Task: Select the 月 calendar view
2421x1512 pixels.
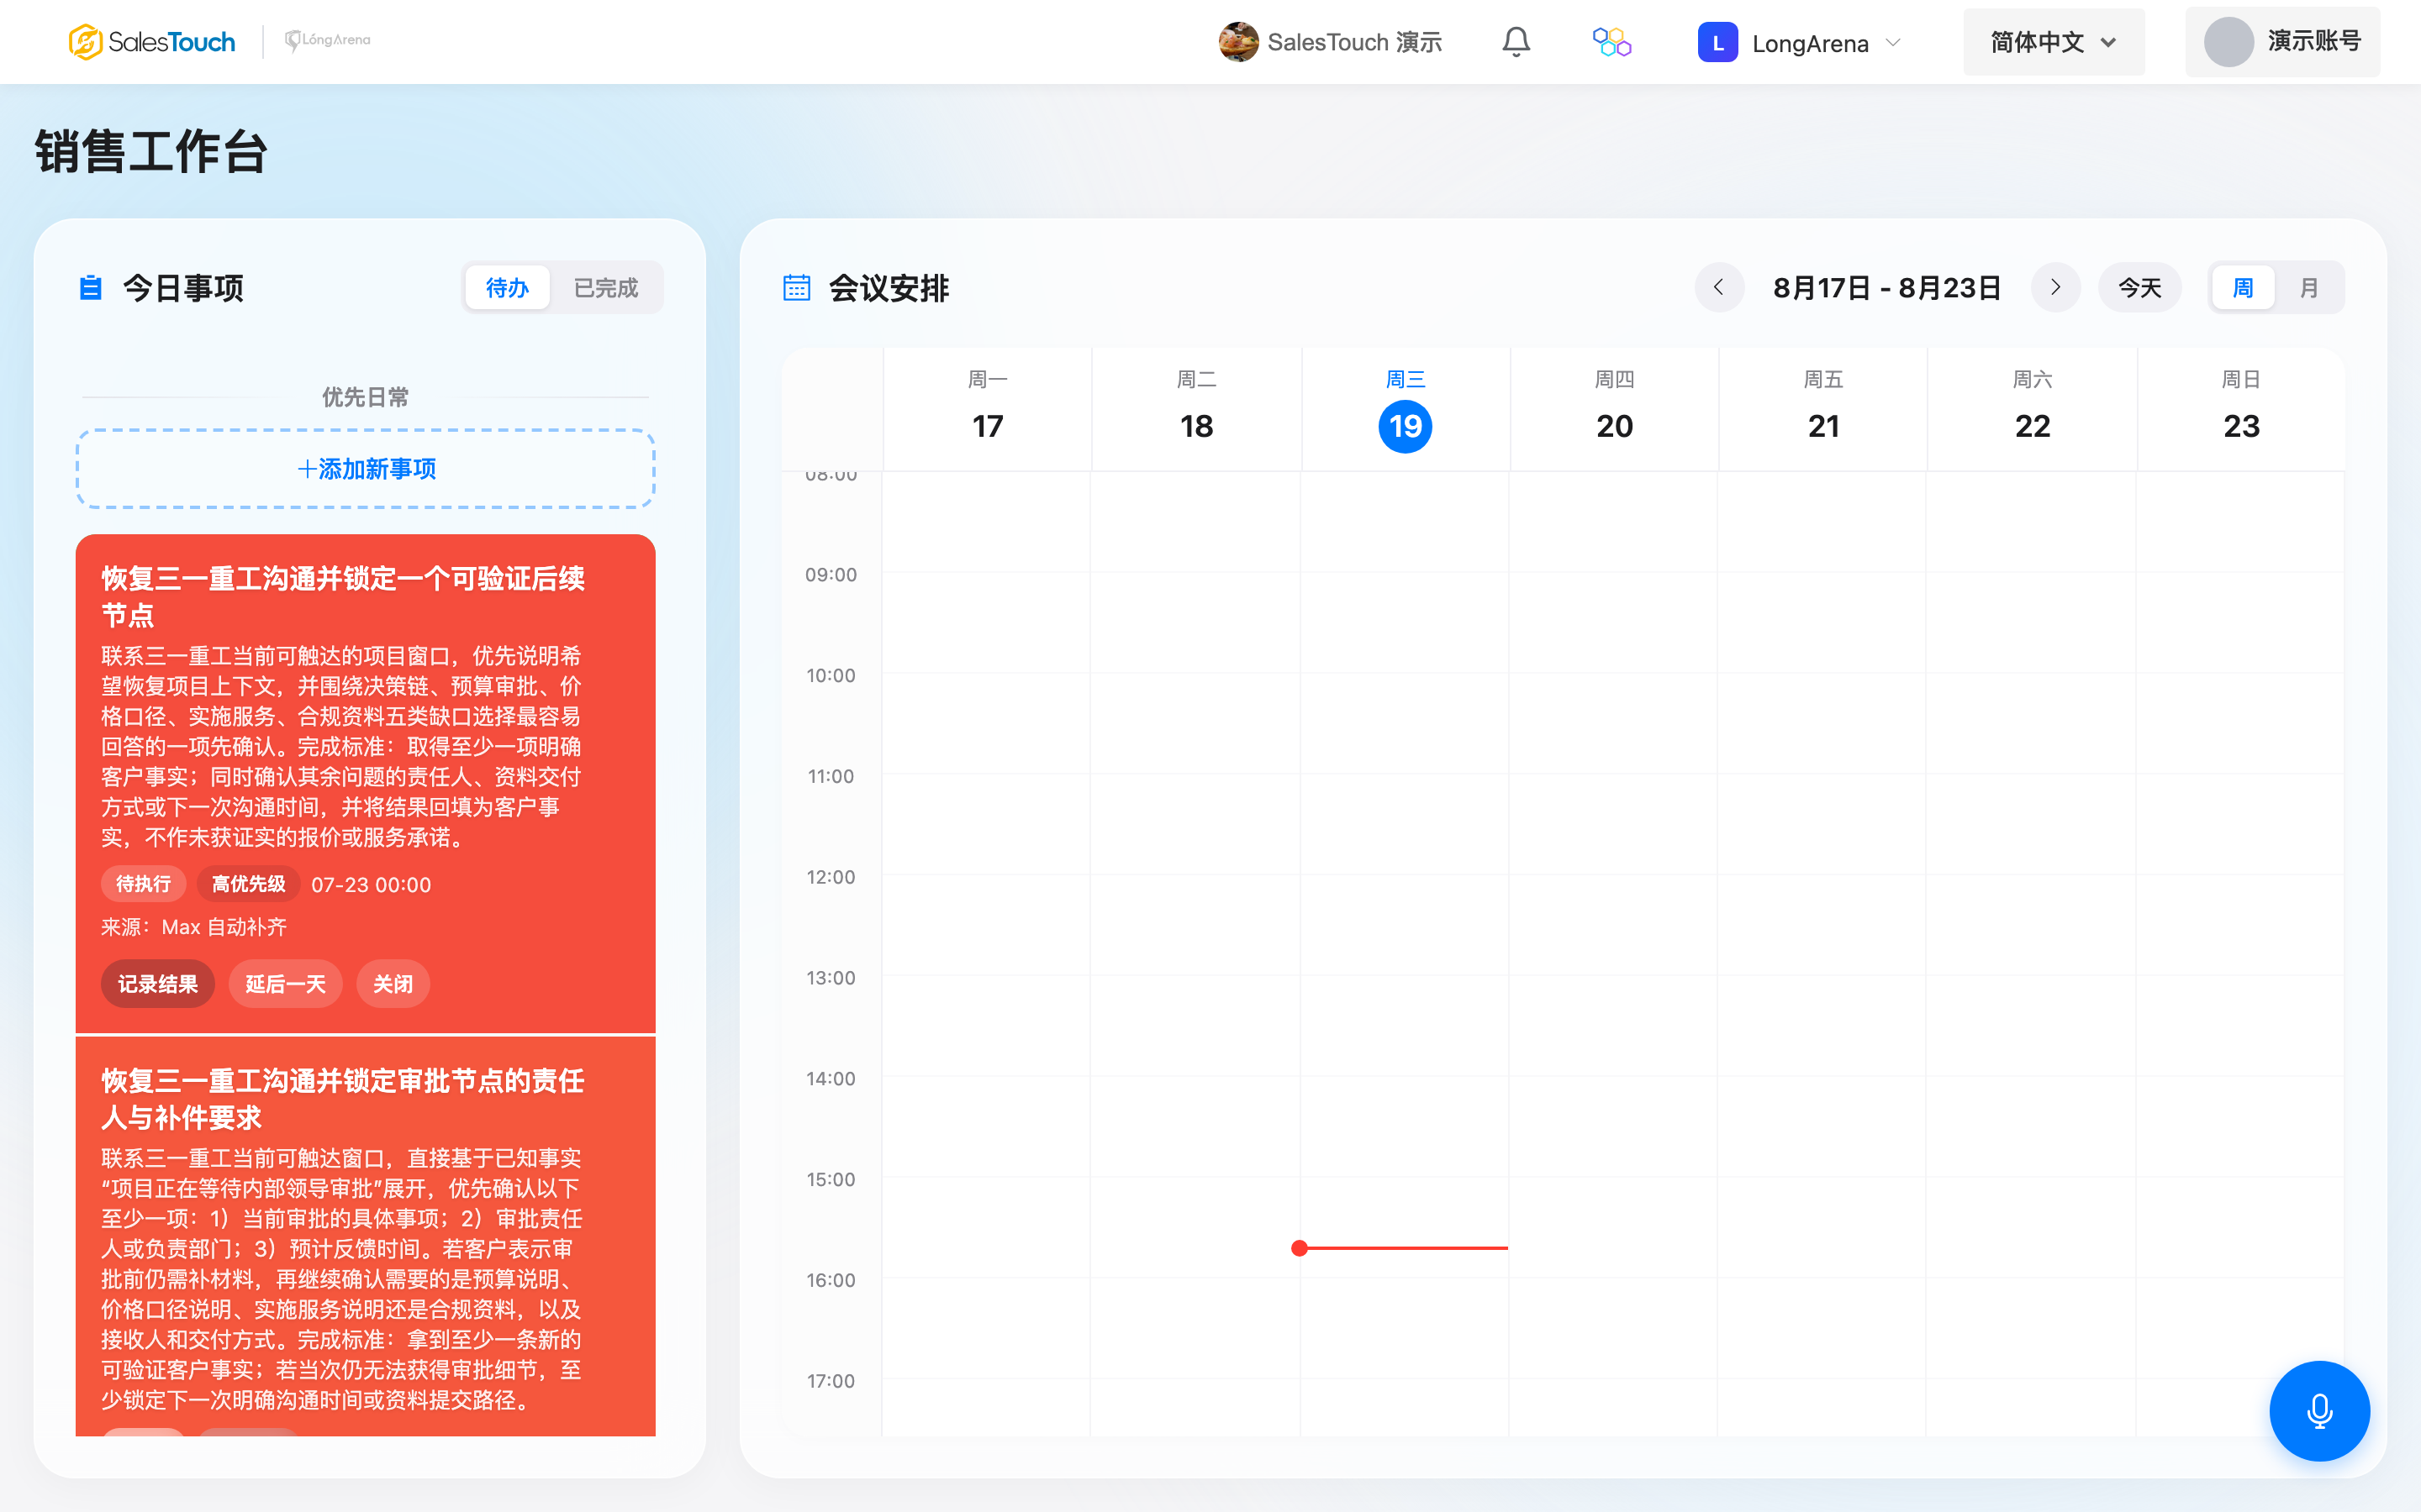Action: click(x=2309, y=288)
